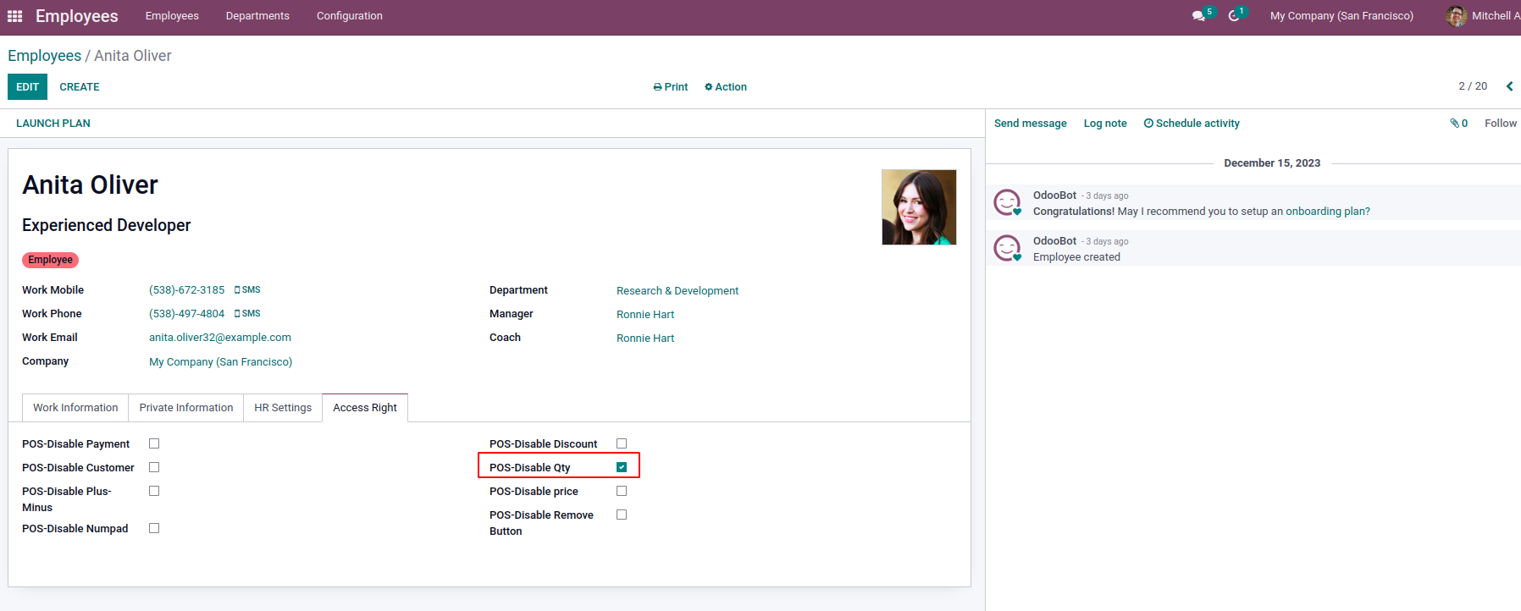This screenshot has width=1521, height=611.
Task: Open the Configuration menu
Action: tap(350, 16)
